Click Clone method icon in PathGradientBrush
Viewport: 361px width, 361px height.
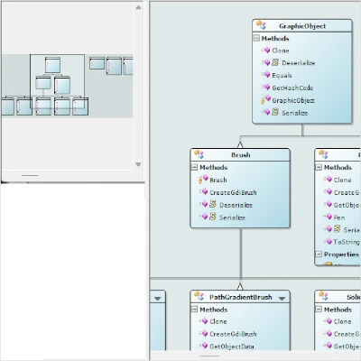pyautogui.click(x=203, y=321)
